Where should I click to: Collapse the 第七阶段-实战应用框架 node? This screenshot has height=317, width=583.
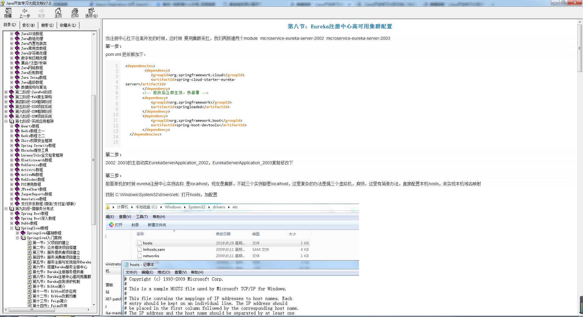[6, 121]
